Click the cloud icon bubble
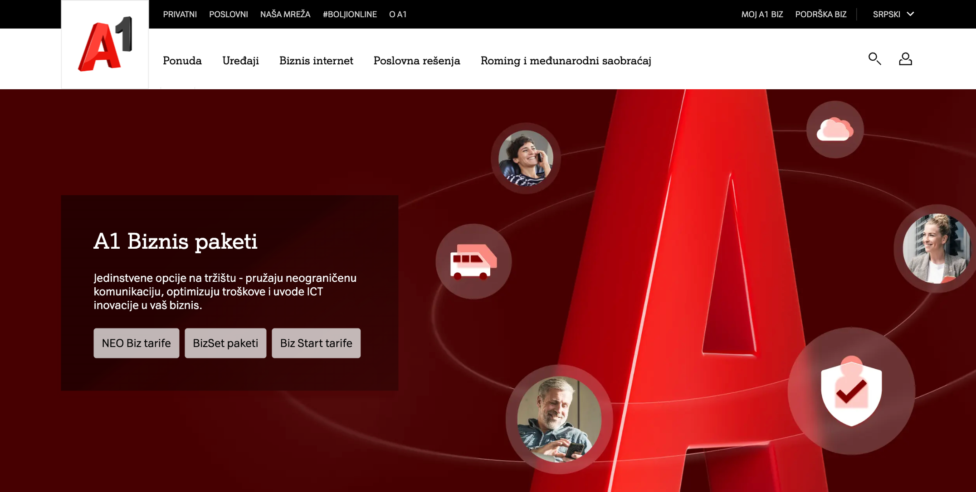This screenshot has height=492, width=976. coord(834,130)
